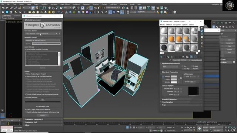Click the Refresh button below the materials list
The height and width of the screenshot is (133, 237).
[43, 68]
